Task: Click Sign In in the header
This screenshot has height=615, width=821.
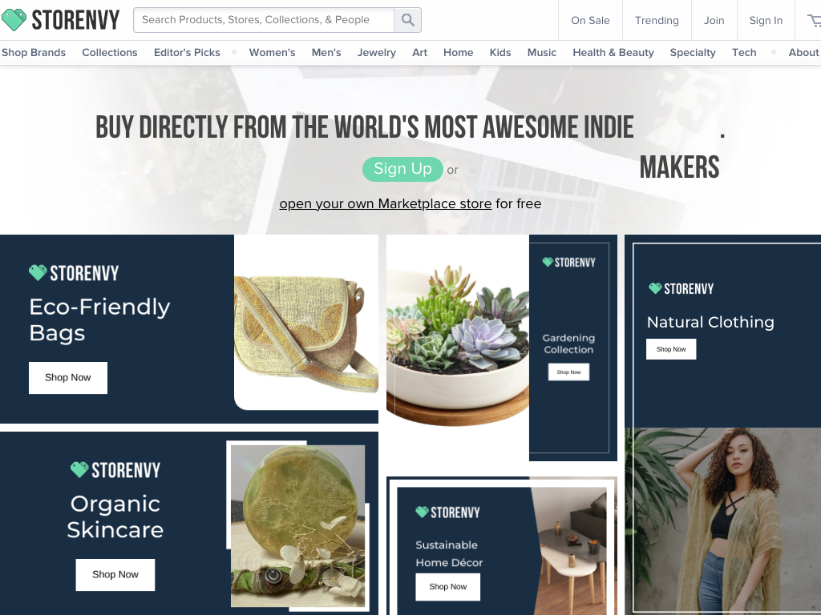Action: [x=766, y=20]
